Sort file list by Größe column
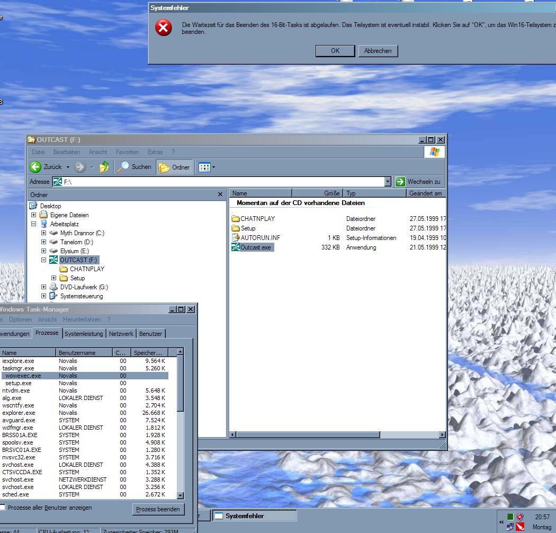This screenshot has width=556, height=533. click(x=317, y=193)
